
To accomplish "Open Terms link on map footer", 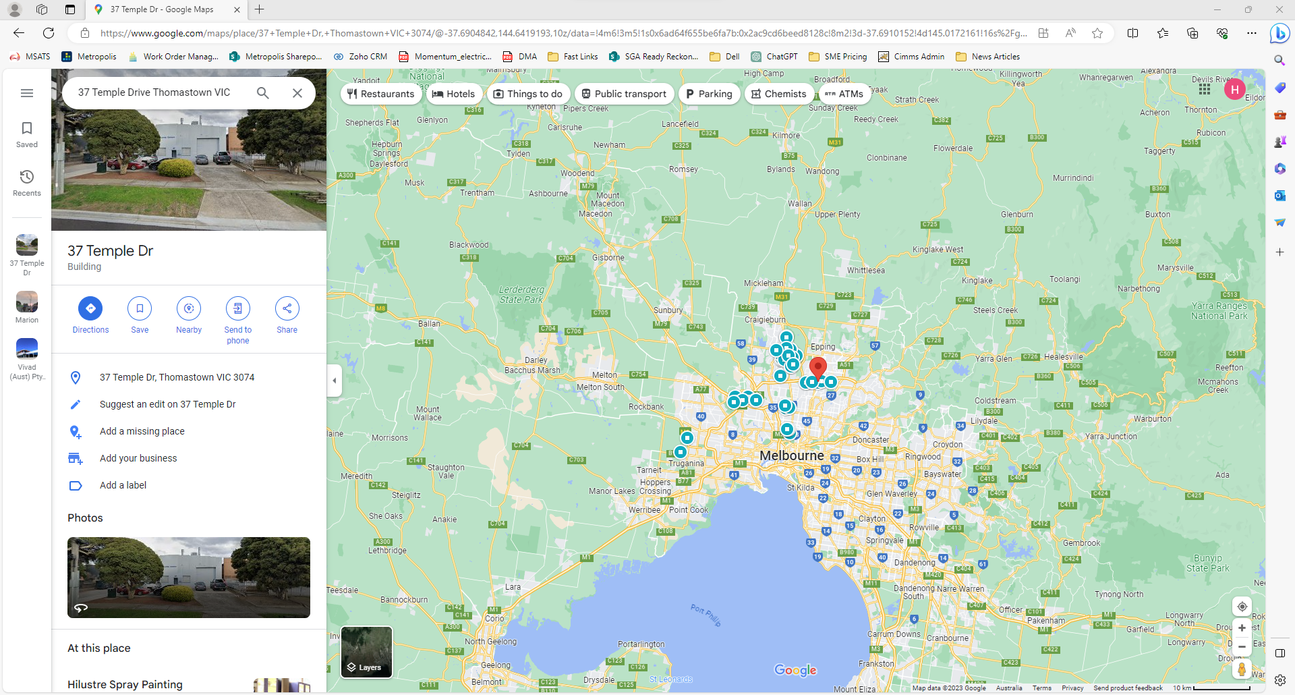I will pyautogui.click(x=1041, y=688).
